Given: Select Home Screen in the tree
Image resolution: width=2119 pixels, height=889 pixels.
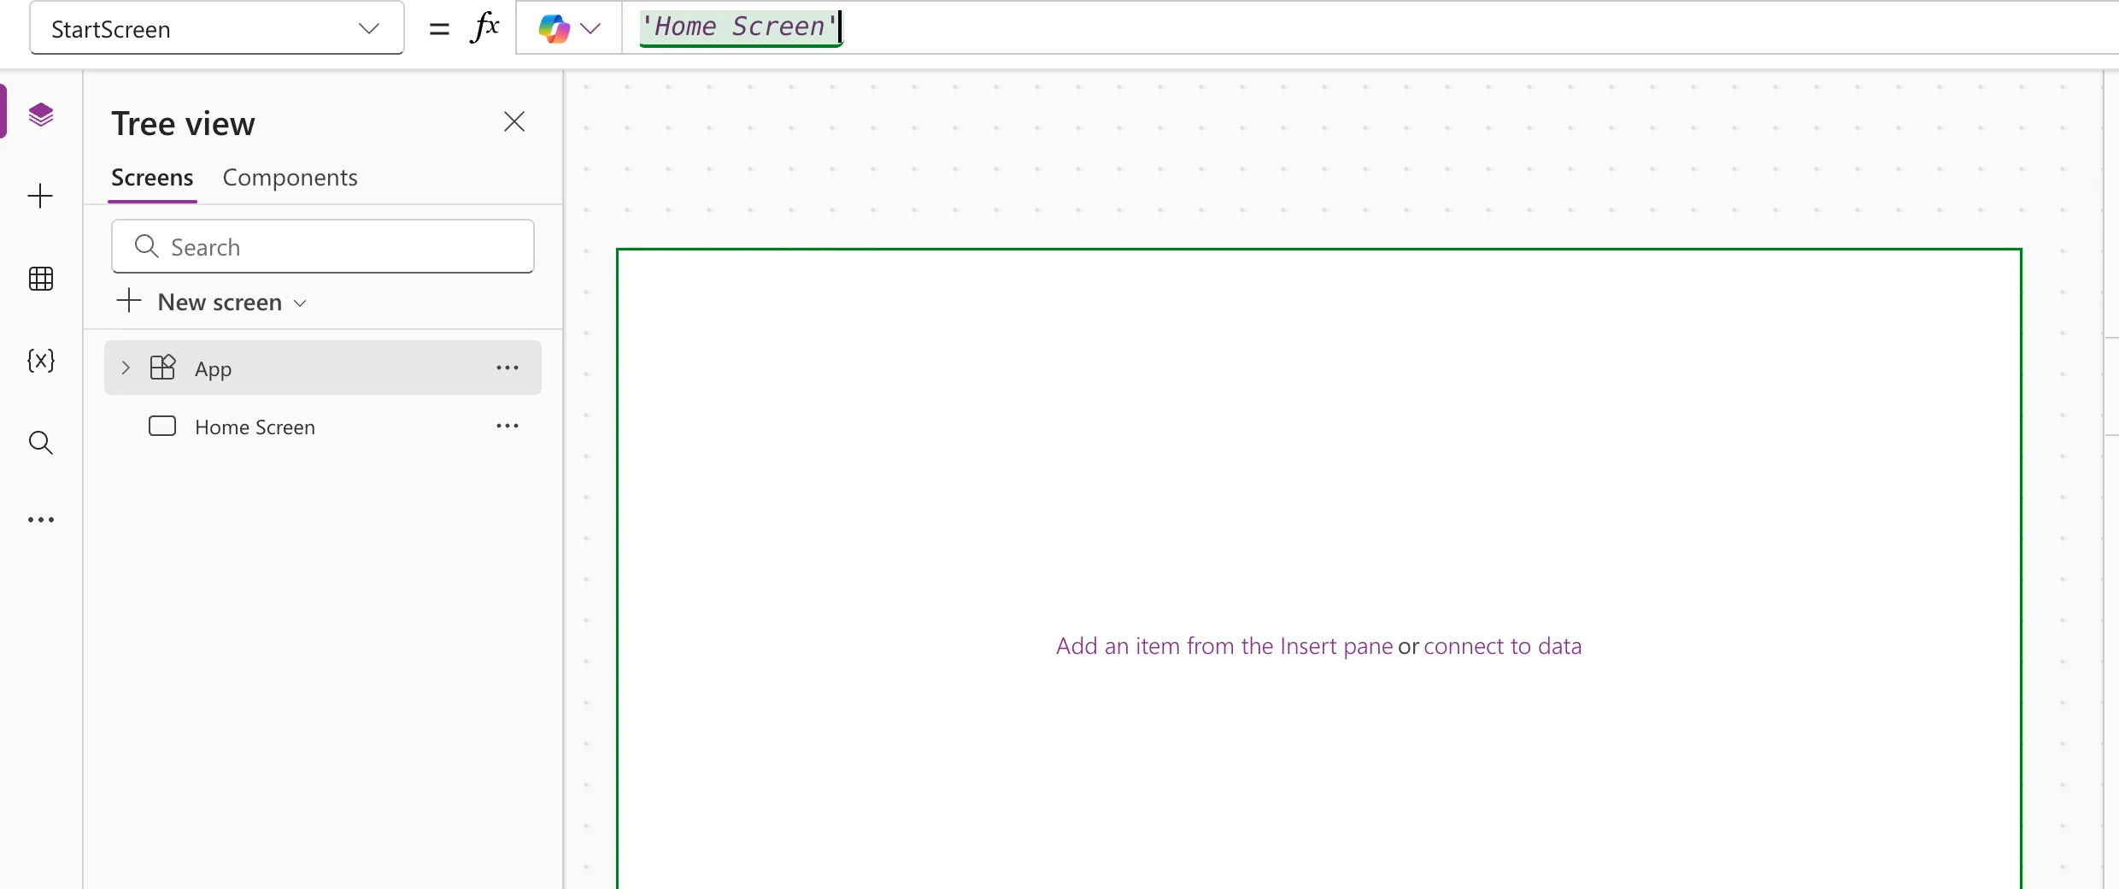Looking at the screenshot, I should (323, 427).
